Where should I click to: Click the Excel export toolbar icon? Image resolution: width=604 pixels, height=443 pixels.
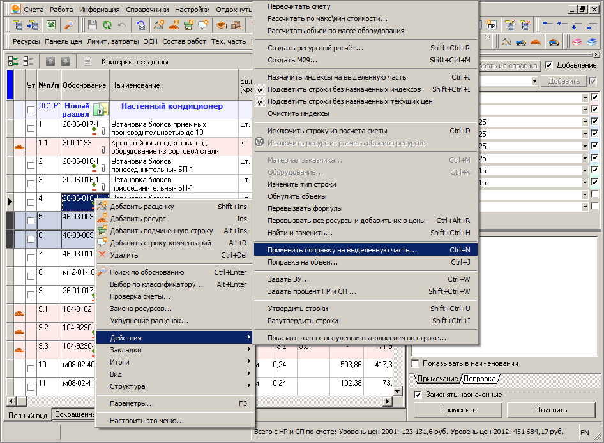click(x=51, y=25)
